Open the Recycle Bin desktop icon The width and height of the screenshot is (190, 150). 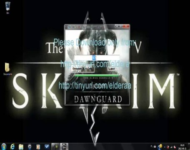pos(7,7)
